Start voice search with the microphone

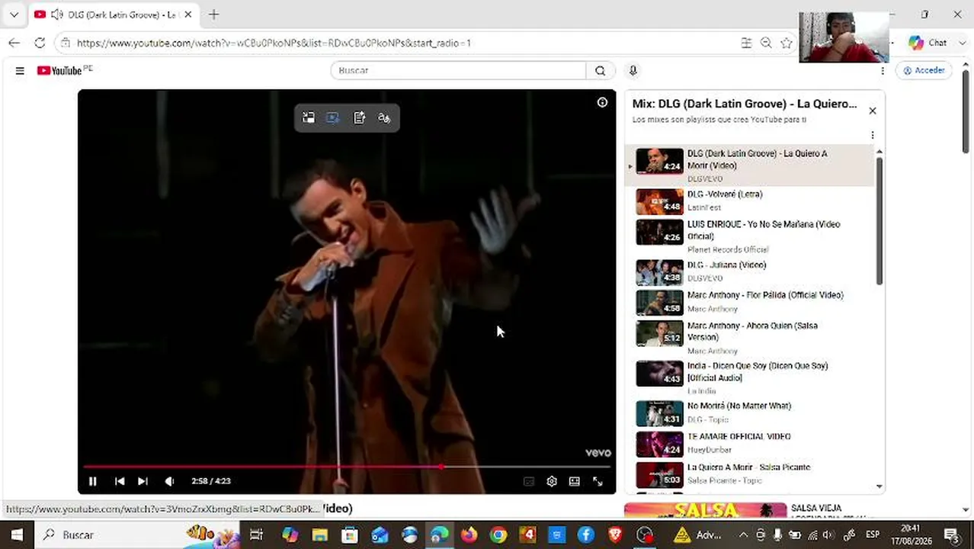633,70
